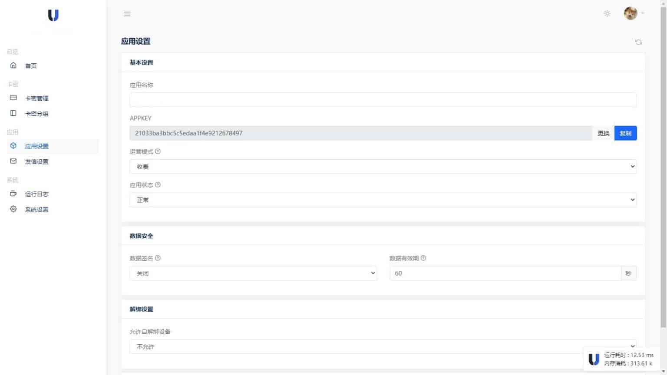Expand the arrow beside the user avatar
667x375 pixels.
point(643,13)
